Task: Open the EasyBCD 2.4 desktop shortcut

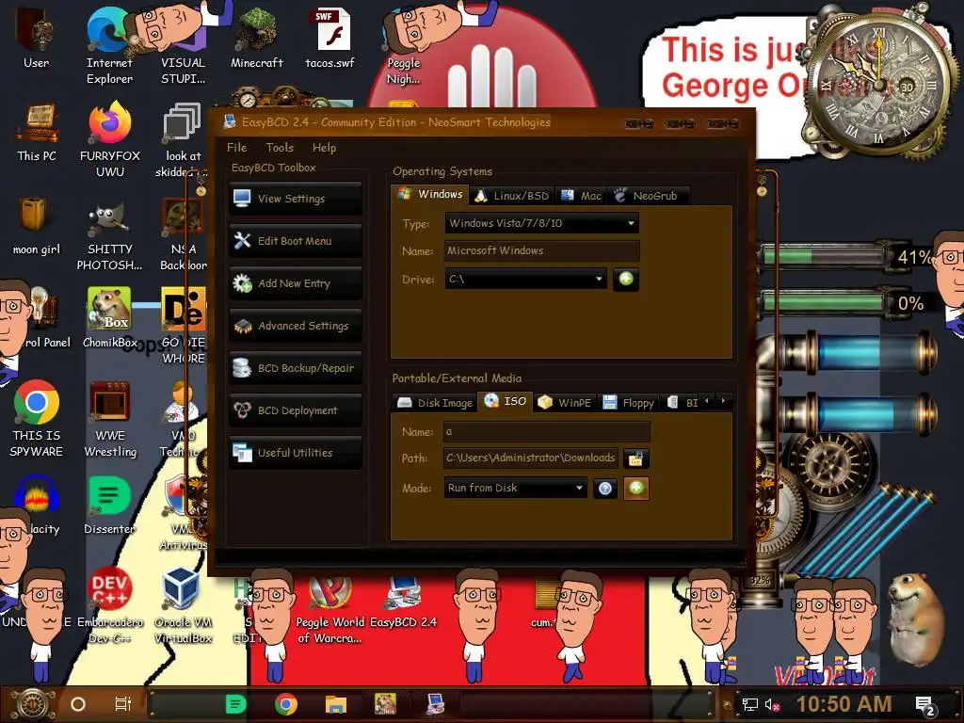Action: tap(403, 602)
